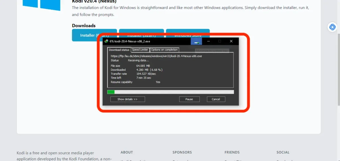
Task: Click the Resume capability 'Yes' value
Action: tap(158, 82)
